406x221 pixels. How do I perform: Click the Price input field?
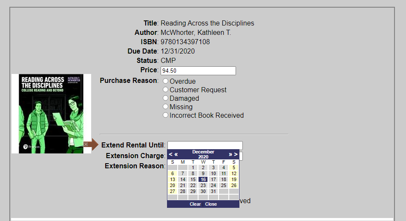tap(199, 71)
